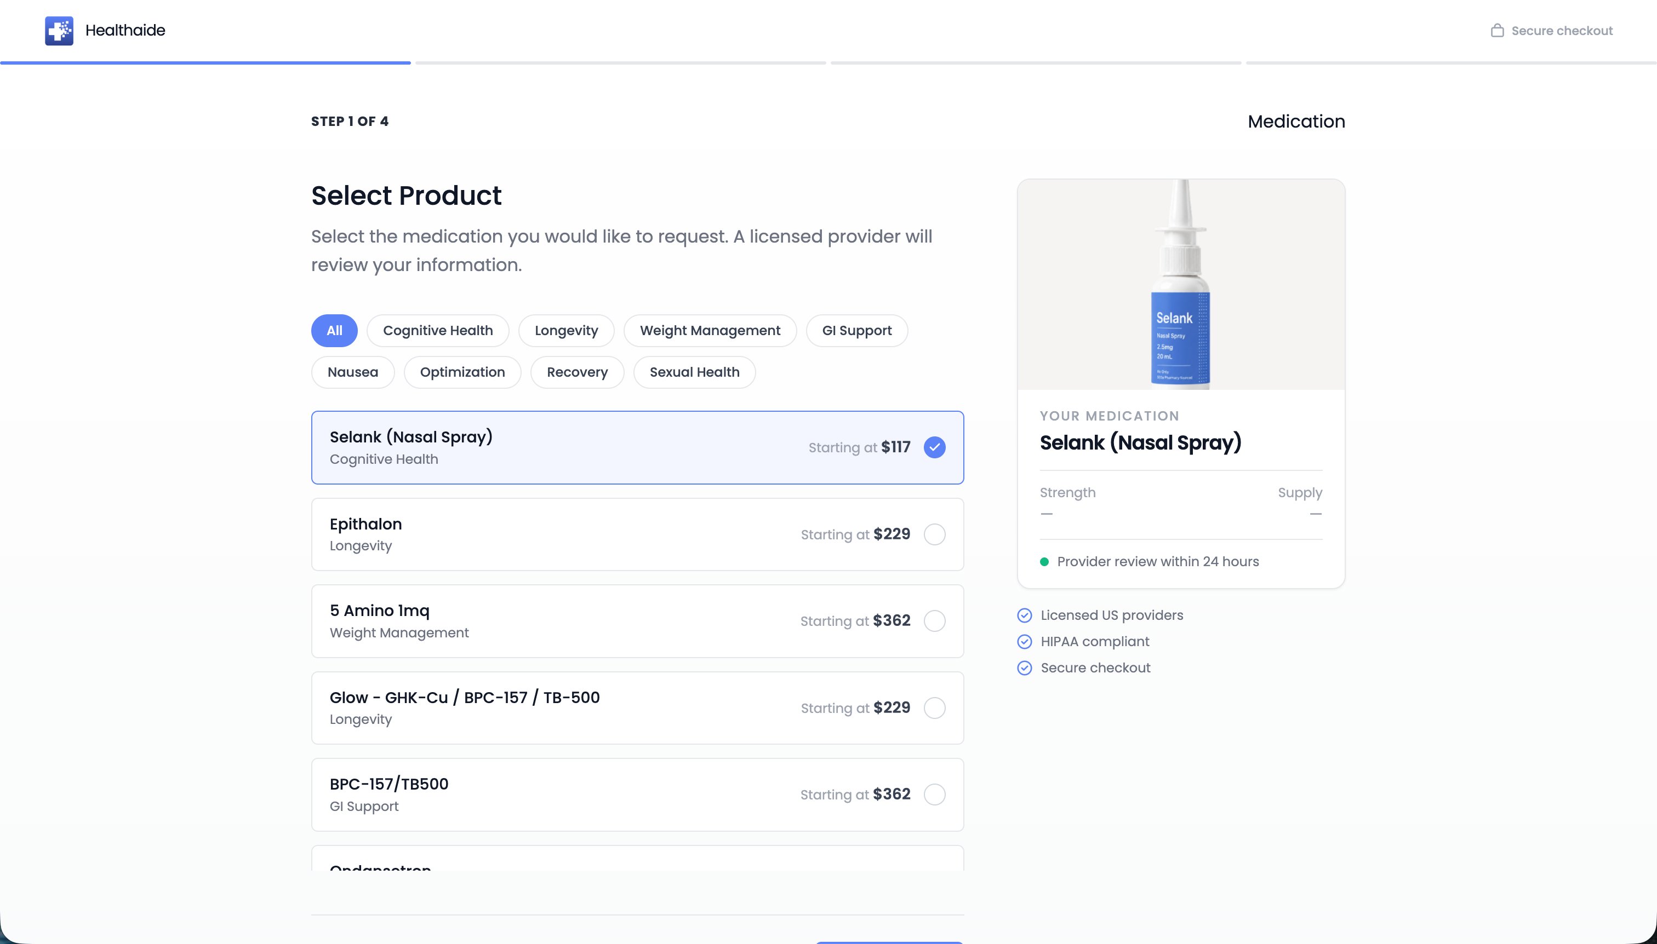This screenshot has width=1657, height=944.
Task: Filter by Weight Management category
Action: 710,331
